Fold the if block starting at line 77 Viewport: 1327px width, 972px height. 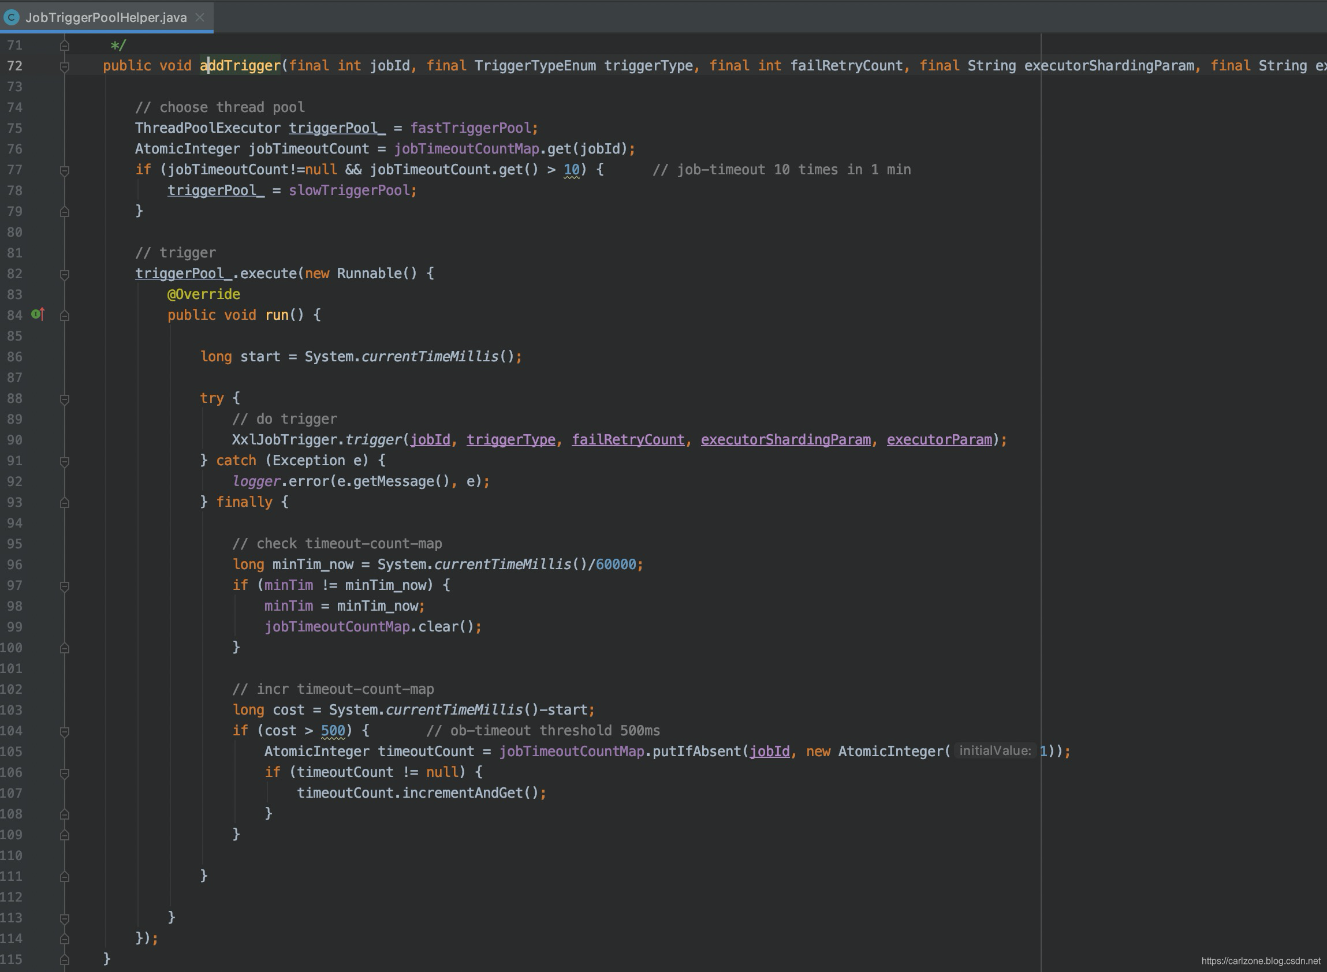click(x=65, y=170)
